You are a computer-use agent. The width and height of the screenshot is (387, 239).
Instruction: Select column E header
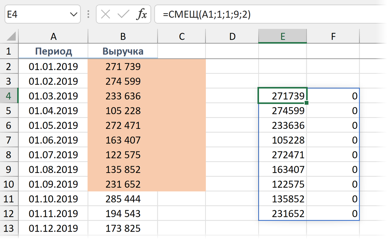[x=283, y=37]
